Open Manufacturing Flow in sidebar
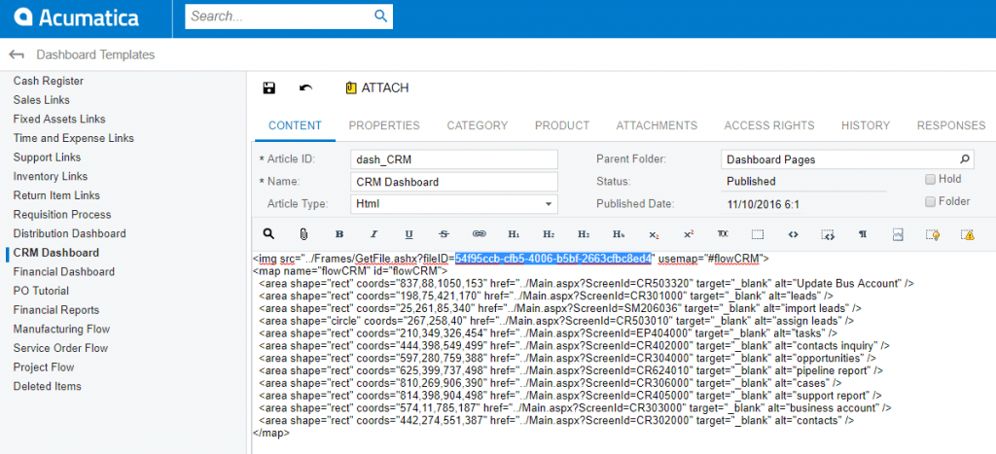The height and width of the screenshot is (454, 996). point(61,329)
